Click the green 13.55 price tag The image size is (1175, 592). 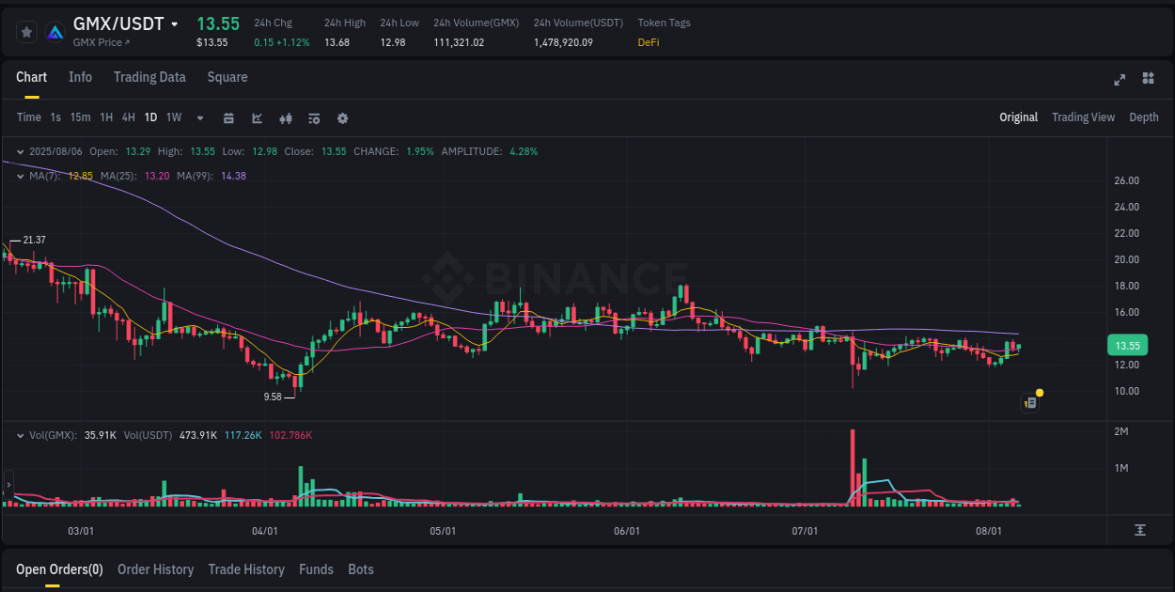pos(1127,345)
